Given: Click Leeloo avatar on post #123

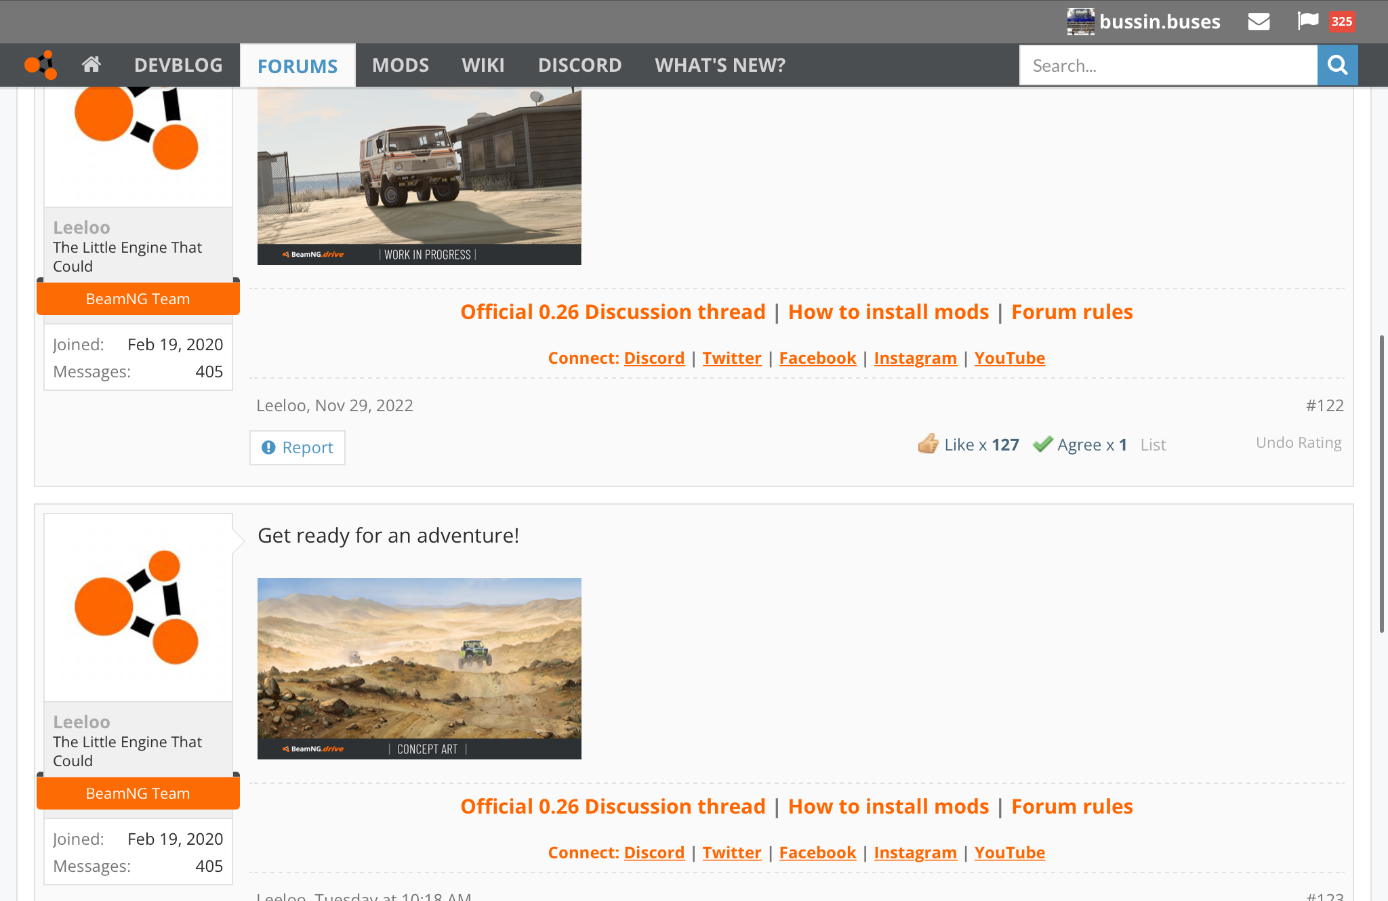Looking at the screenshot, I should (x=138, y=608).
